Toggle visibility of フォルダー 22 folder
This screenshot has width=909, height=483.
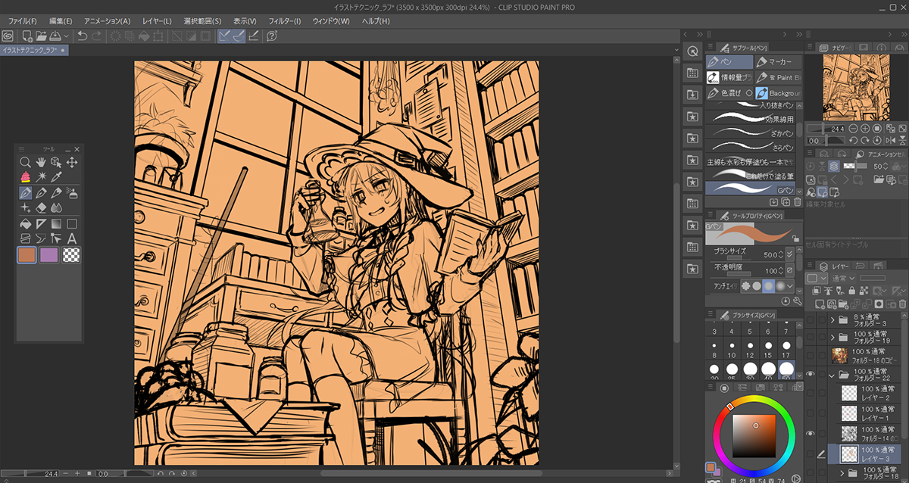[811, 375]
